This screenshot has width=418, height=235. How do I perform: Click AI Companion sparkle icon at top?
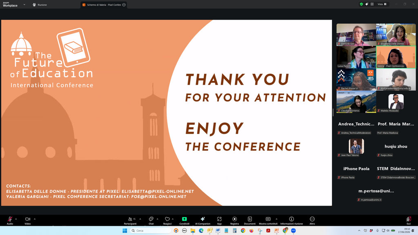pos(367,4)
